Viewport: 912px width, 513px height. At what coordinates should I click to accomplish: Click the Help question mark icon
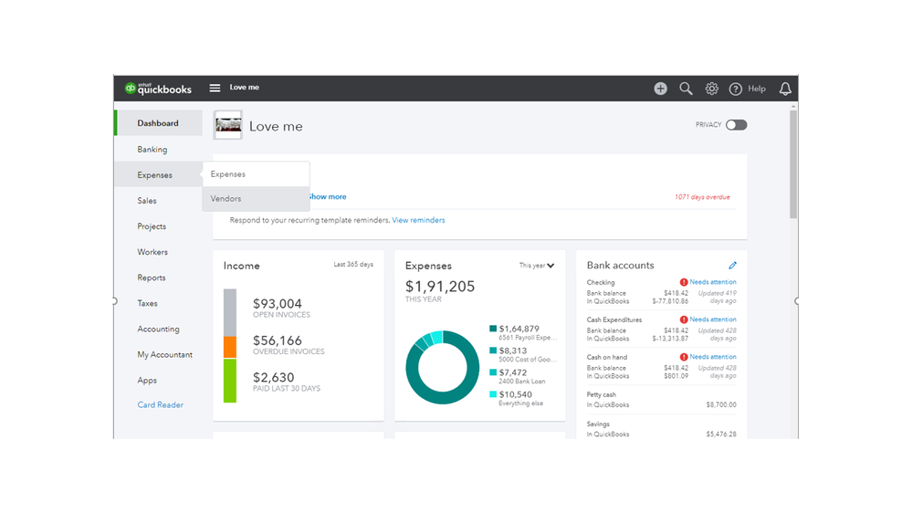(x=735, y=89)
